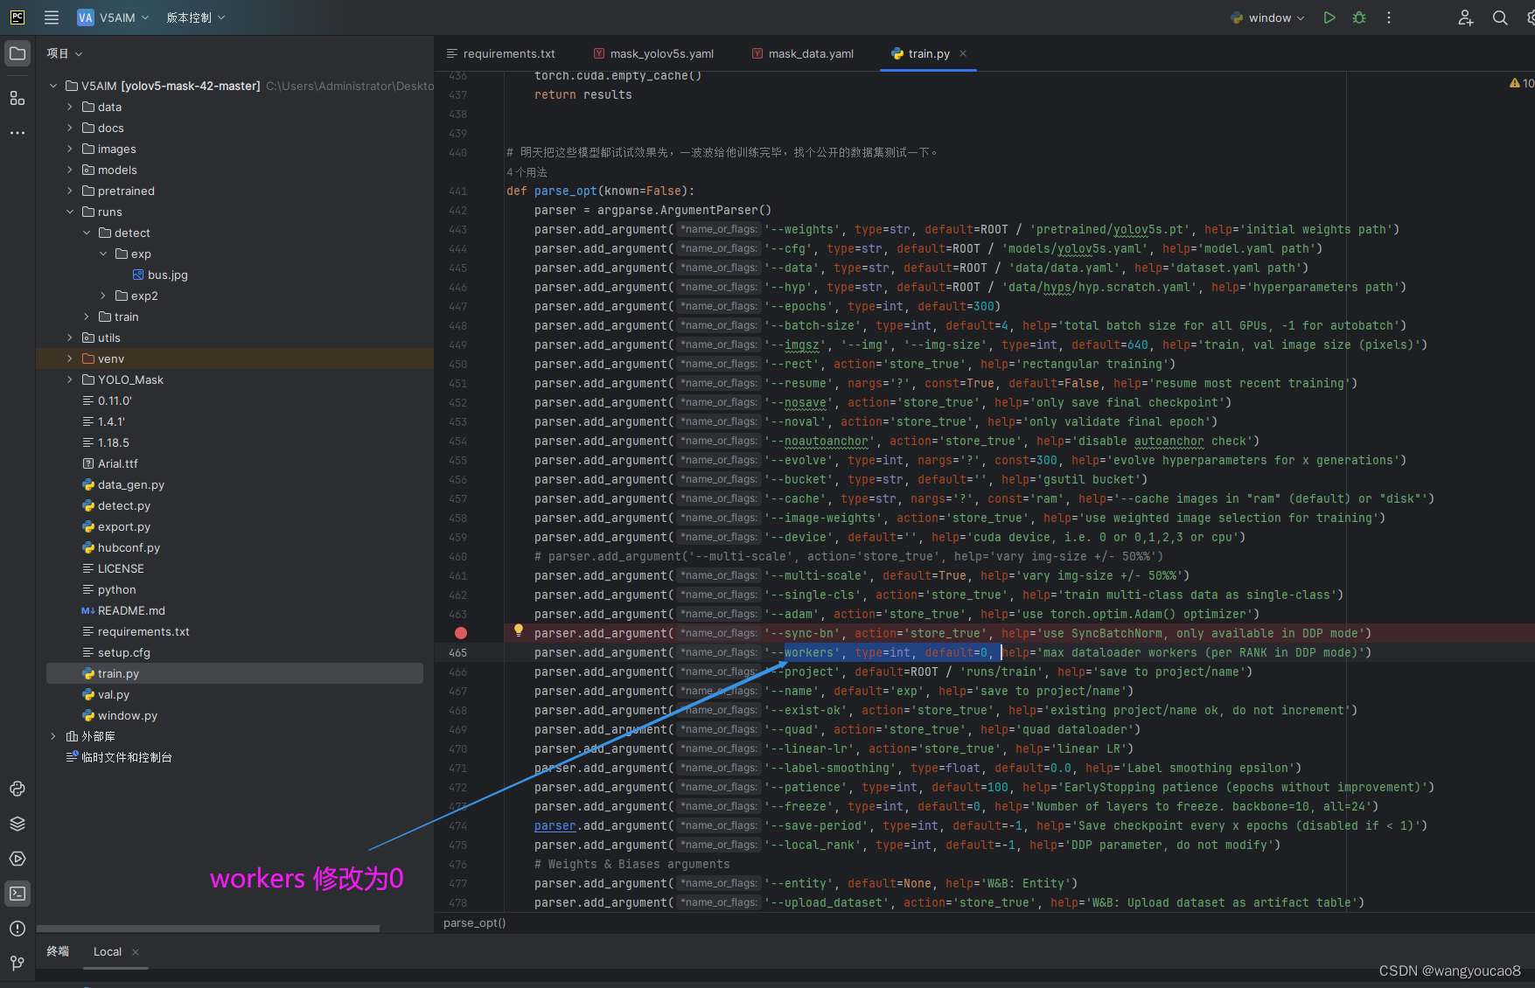Open the Services tool window

pyautogui.click(x=17, y=859)
